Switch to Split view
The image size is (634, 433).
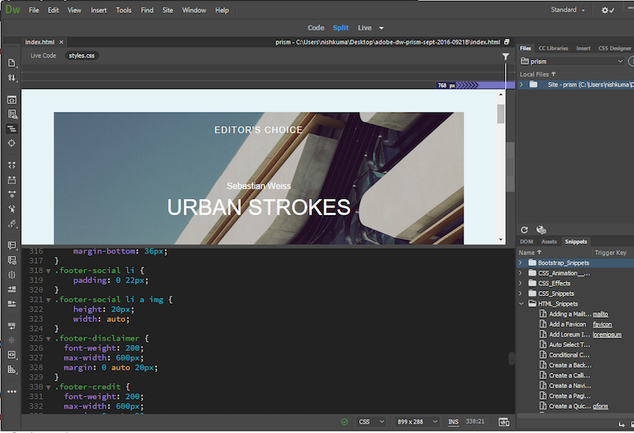click(340, 28)
